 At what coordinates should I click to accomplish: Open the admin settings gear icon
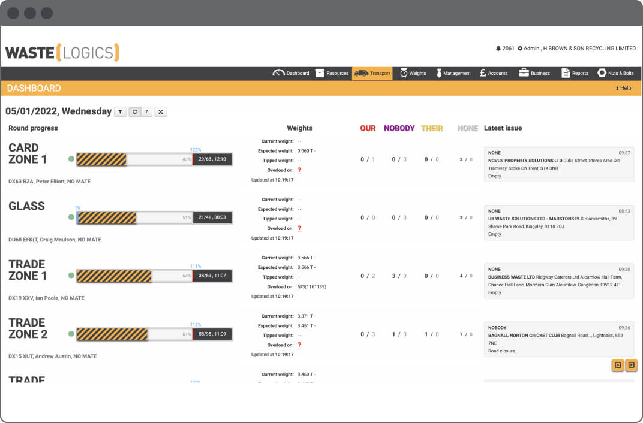click(x=520, y=49)
